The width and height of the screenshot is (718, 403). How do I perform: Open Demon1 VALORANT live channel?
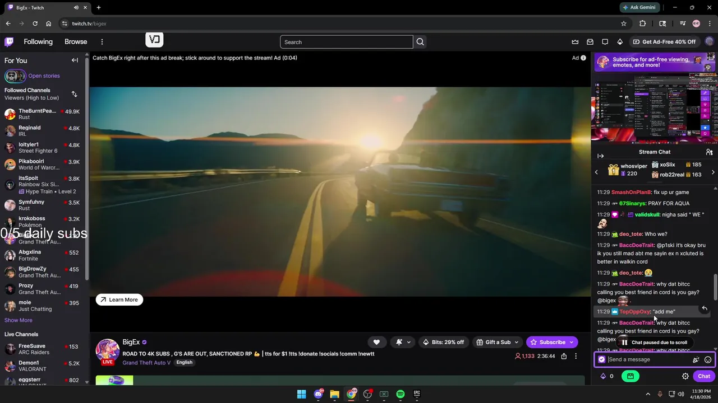(x=44, y=366)
